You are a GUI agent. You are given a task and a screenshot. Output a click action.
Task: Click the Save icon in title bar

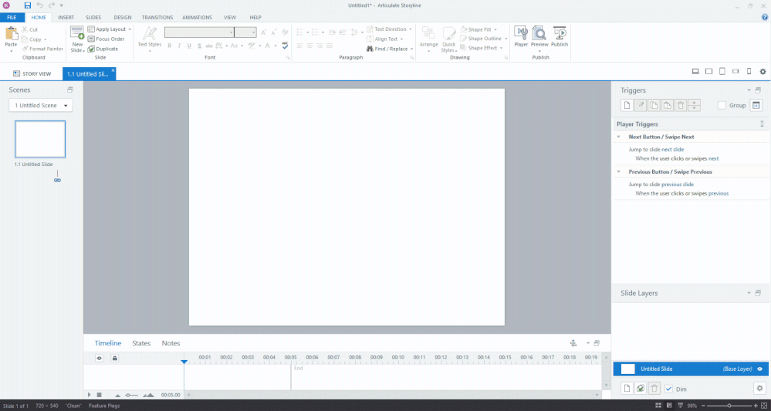28,5
